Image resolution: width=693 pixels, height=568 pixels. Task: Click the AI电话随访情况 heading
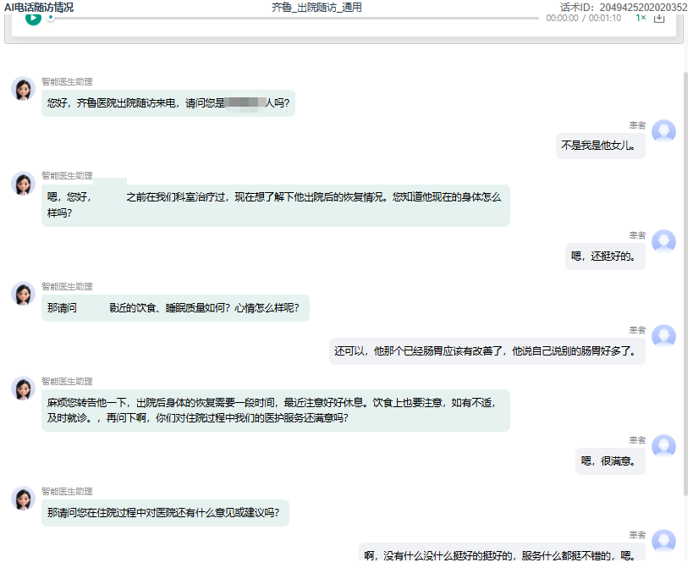(x=36, y=7)
